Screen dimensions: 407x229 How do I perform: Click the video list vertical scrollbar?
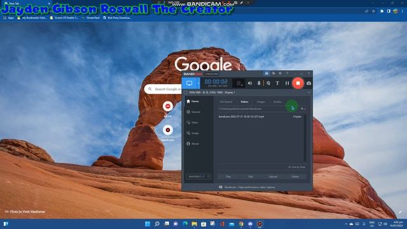click(x=305, y=138)
